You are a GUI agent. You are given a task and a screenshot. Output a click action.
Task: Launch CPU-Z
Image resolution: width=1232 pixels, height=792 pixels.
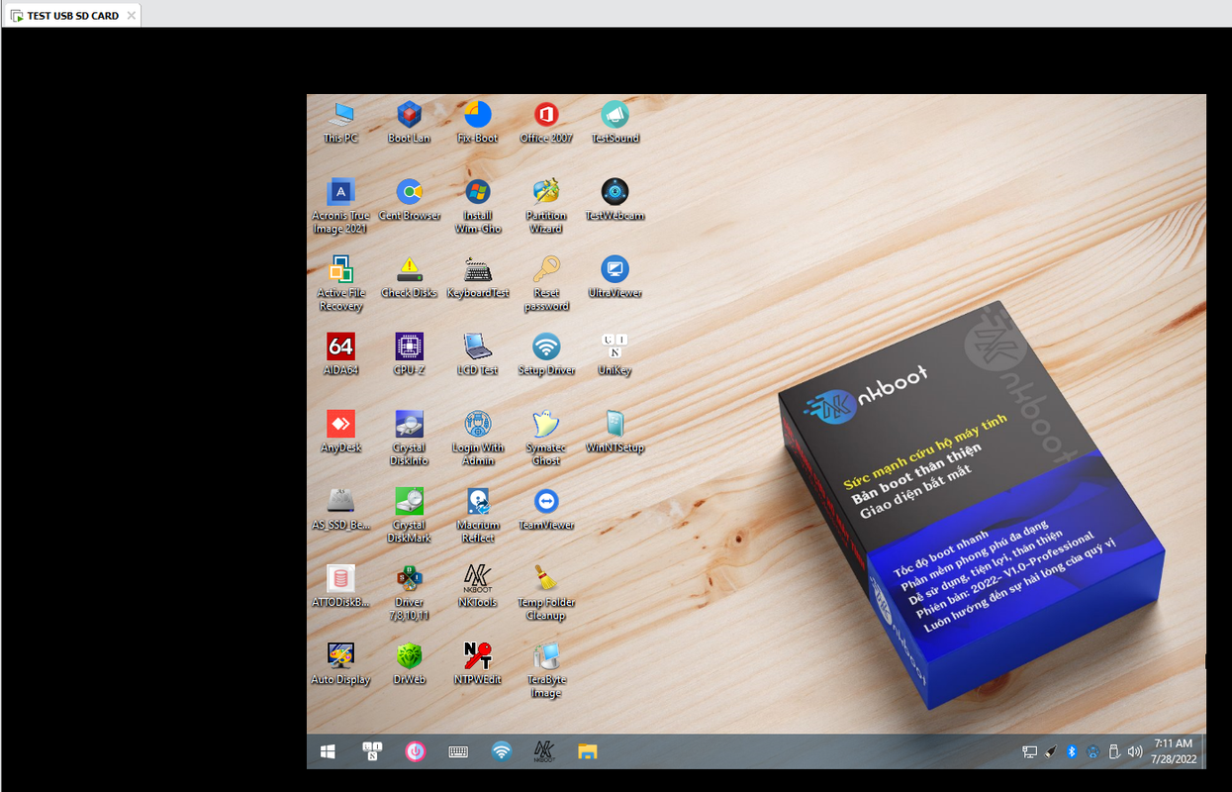coord(409,354)
